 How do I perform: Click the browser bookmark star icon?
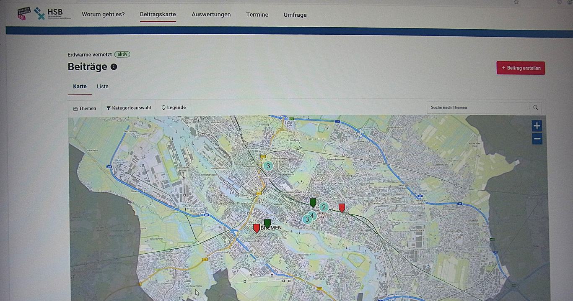coord(516,2)
